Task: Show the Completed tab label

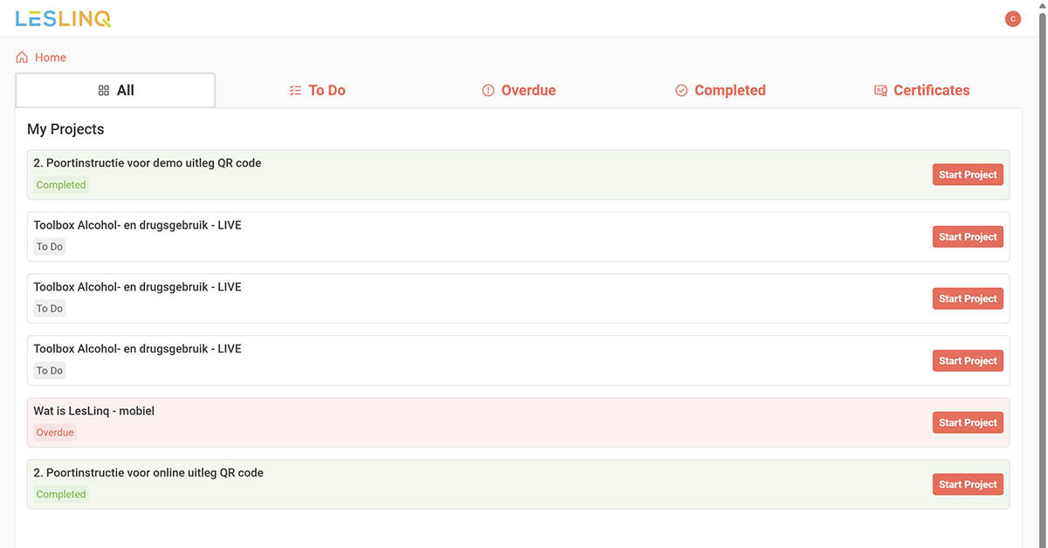Action: tap(730, 91)
